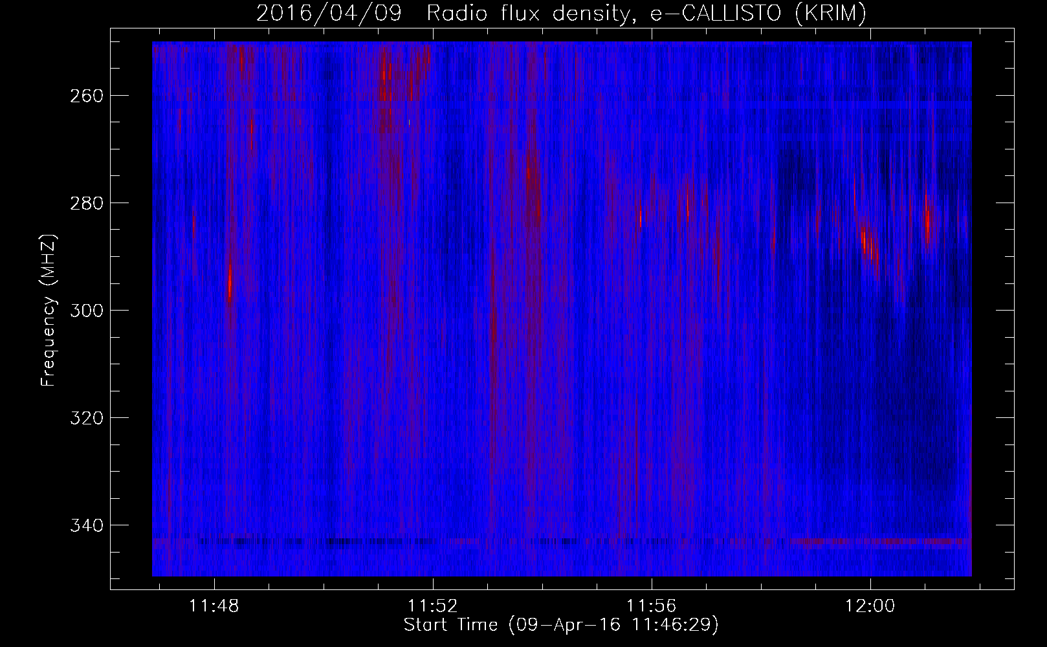This screenshot has height=647, width=1047.
Task: Click the 11:52 time tick label
Action: tap(433, 606)
